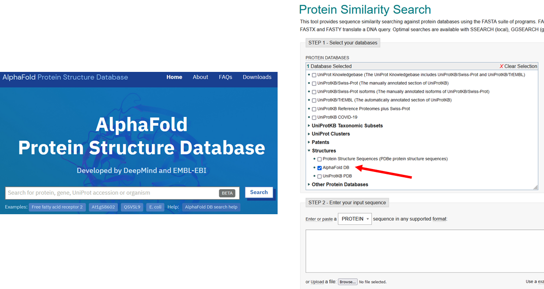Click the BETA badge in search bar
This screenshot has width=544, height=289.
click(x=227, y=193)
